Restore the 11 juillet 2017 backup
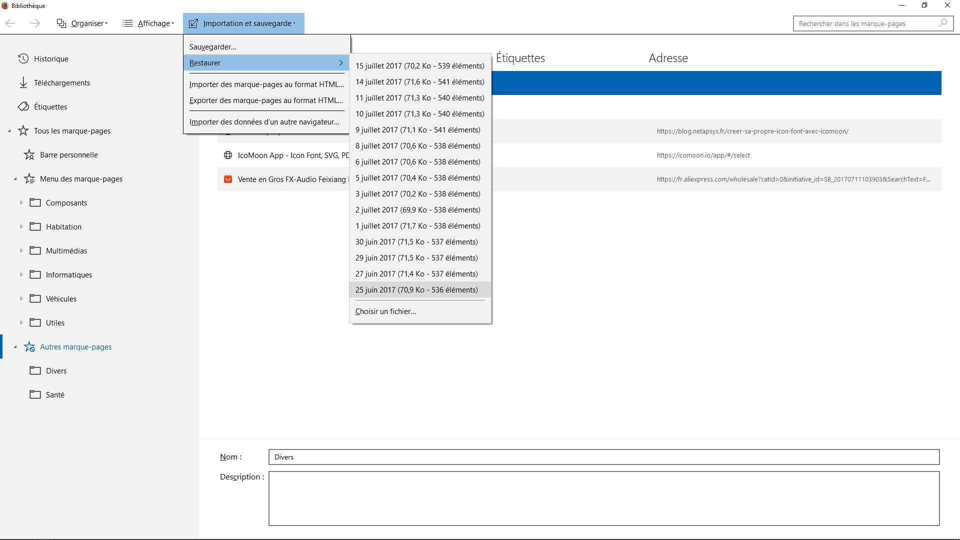Screen dimensions: 960x540 (420, 97)
